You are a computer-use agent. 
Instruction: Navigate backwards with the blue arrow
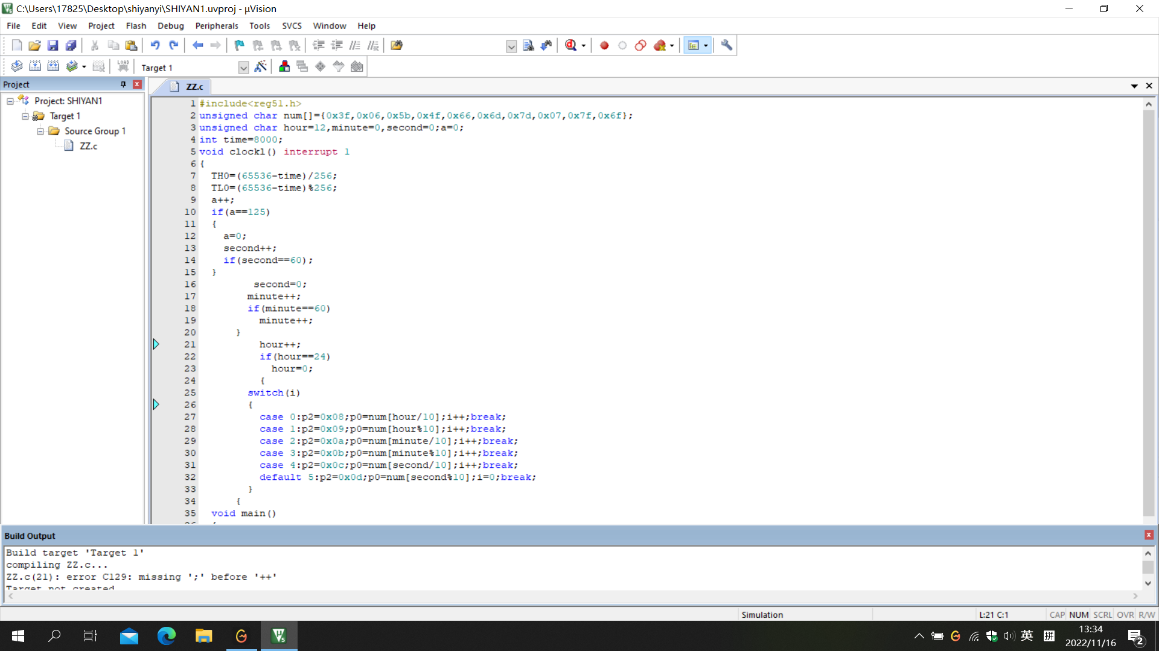click(197, 45)
